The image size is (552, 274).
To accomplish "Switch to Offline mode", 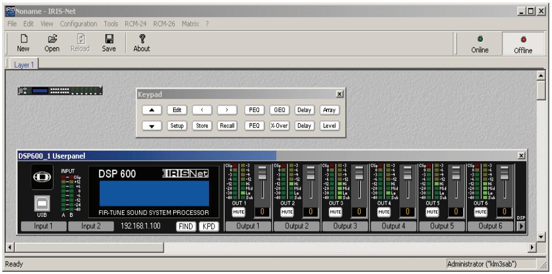I will (523, 44).
